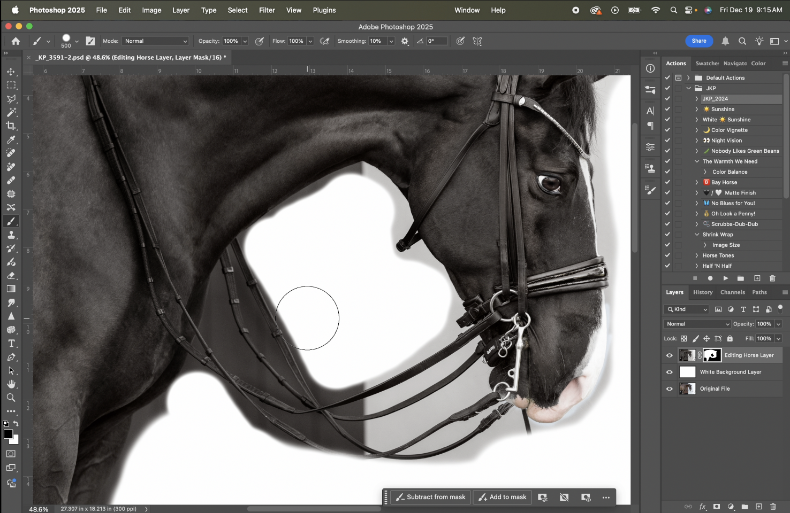Open the Filter menu
The width and height of the screenshot is (790, 513).
267,10
